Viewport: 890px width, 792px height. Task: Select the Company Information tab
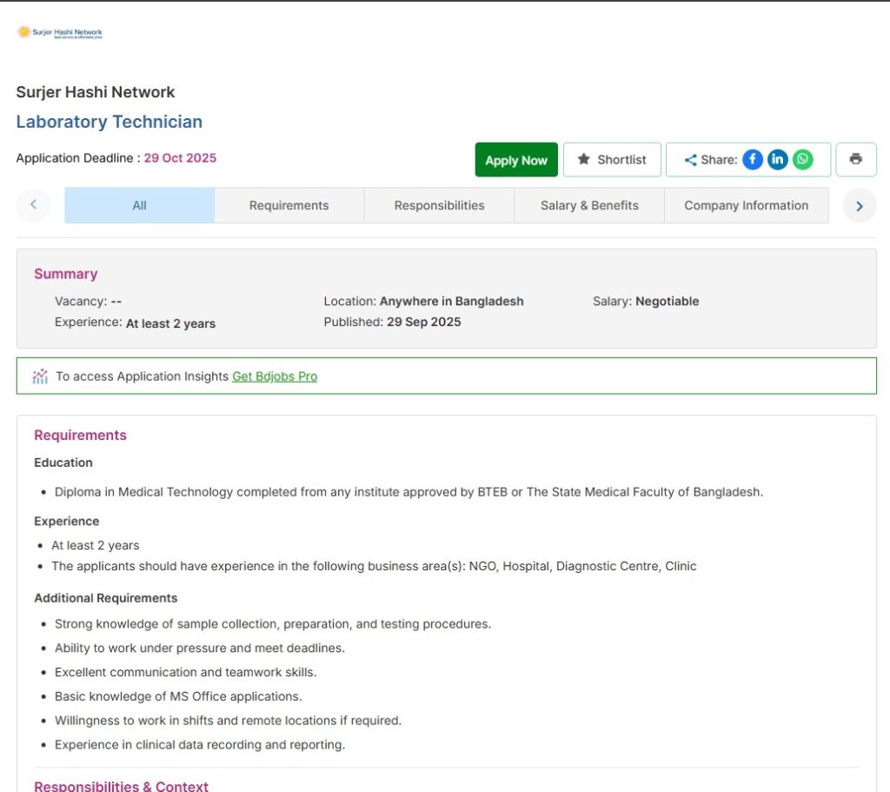[x=746, y=205]
